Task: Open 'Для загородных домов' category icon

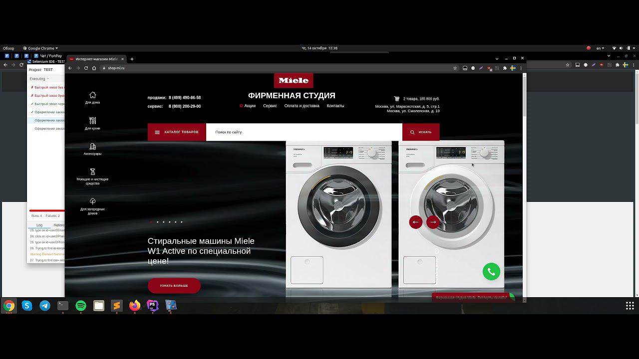Action: tap(92, 201)
